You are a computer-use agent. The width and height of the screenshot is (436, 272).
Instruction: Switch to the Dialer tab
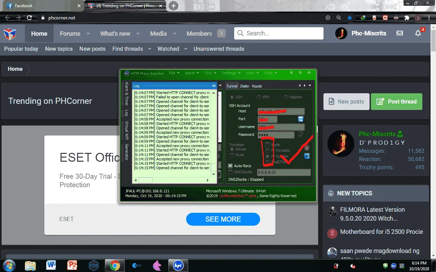[244, 86]
